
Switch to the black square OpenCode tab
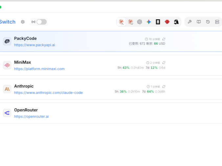[158, 22]
